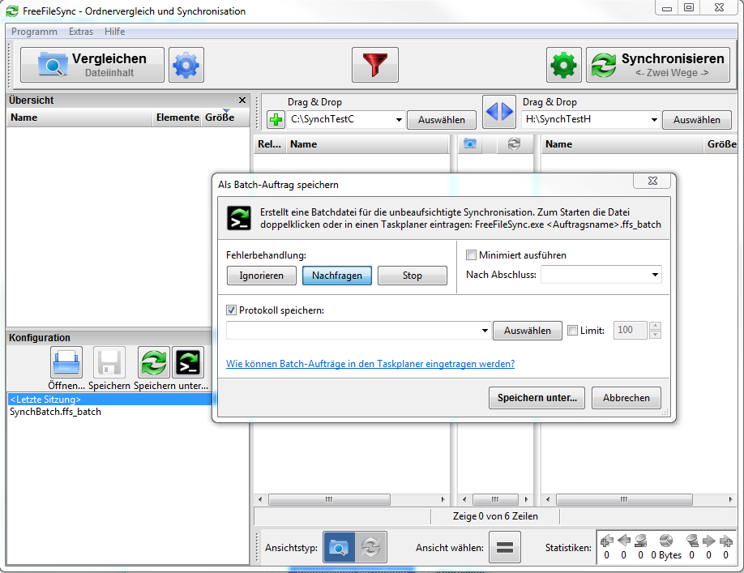Select Stop error handling
This screenshot has width=744, height=573.
pos(413,276)
